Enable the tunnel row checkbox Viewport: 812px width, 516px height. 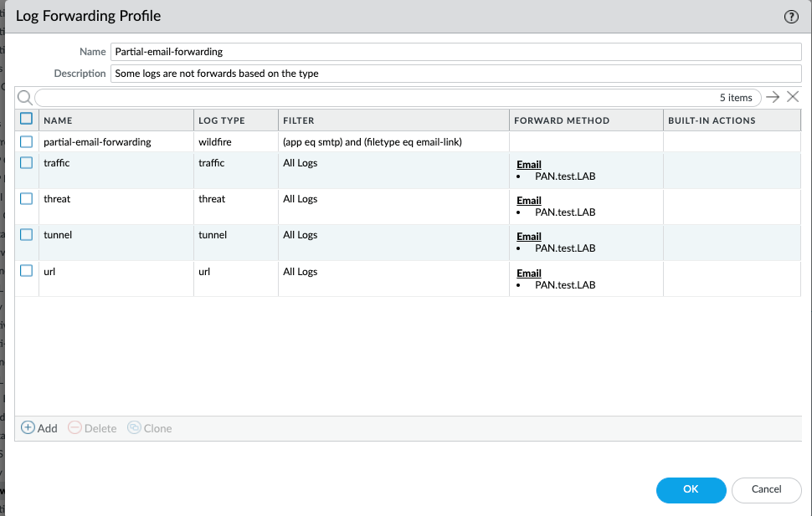(x=26, y=235)
